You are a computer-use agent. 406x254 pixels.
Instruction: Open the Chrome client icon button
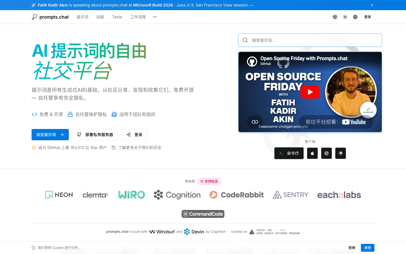326,153
